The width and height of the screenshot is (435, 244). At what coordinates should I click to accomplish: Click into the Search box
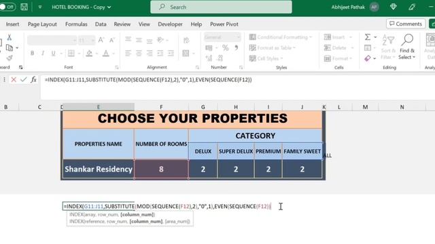pyautogui.click(x=221, y=7)
